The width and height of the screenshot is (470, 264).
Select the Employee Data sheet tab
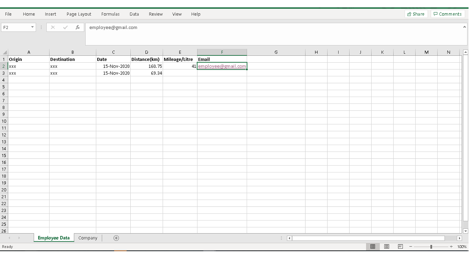coord(54,238)
